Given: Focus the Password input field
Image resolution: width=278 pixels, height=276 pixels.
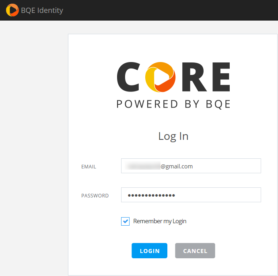Looking at the screenshot, I should [x=217, y=195].
